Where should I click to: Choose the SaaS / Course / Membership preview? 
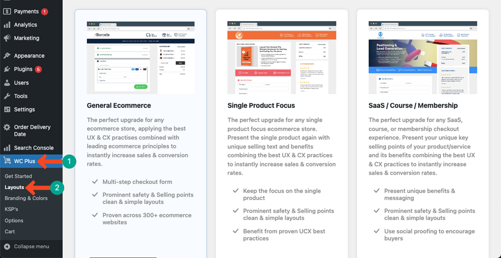click(423, 58)
